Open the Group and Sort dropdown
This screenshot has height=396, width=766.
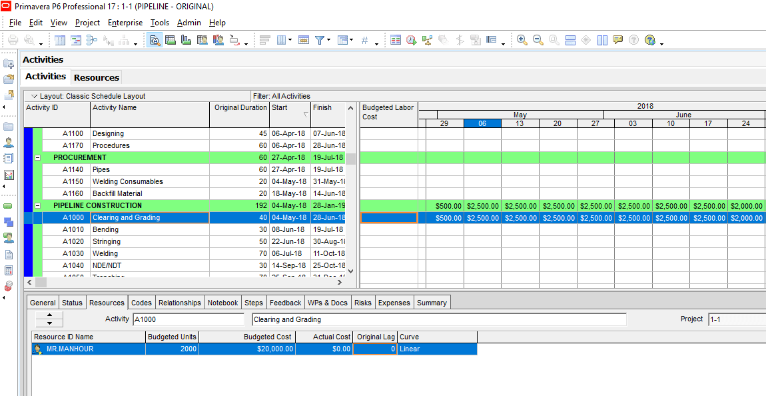(351, 40)
